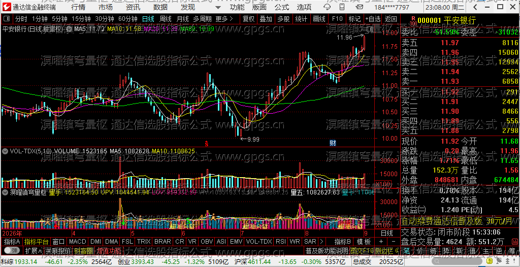Collapse the VOL-TDX indicator panel chevron
The image size is (520, 267).
(5, 151)
